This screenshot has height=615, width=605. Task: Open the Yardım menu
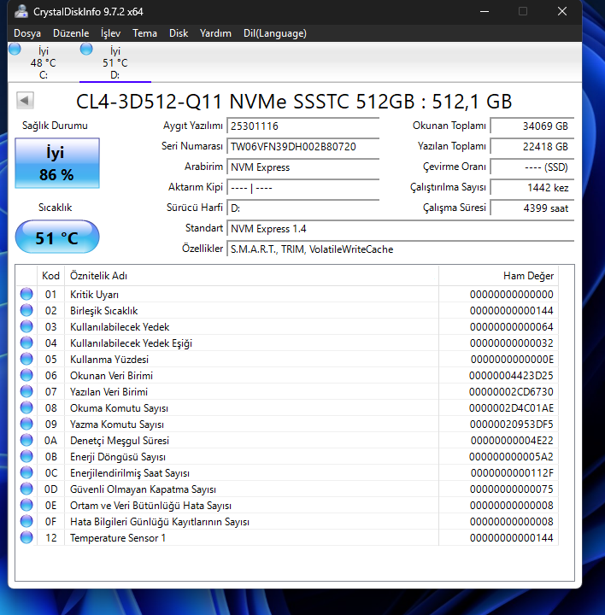click(215, 33)
